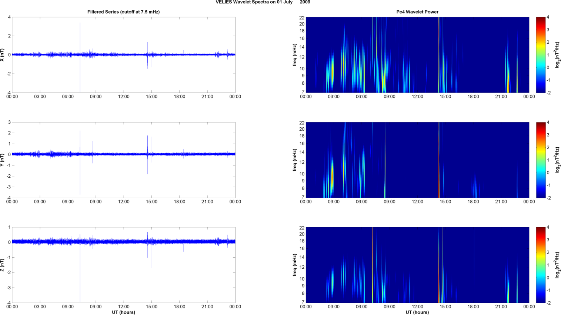
Task: Click the Z component filtered time series plot
Action: (x=124, y=265)
